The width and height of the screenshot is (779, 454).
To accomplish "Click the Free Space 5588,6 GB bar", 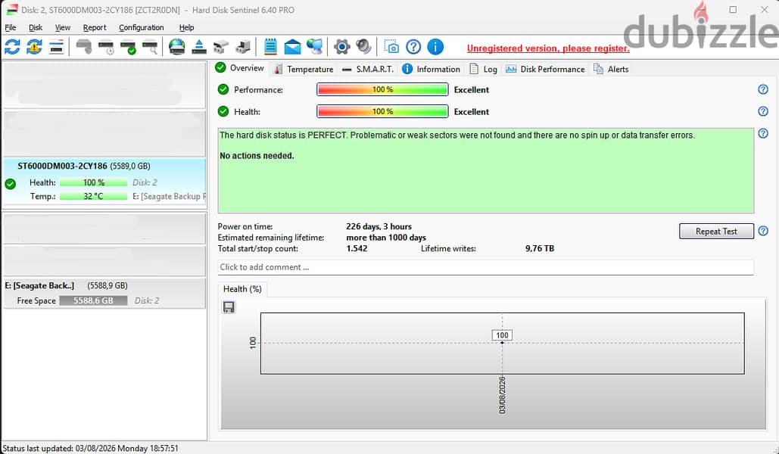I will 93,300.
